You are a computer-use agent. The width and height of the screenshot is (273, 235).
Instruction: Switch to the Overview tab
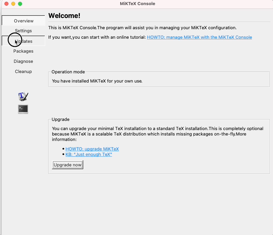tap(23, 21)
